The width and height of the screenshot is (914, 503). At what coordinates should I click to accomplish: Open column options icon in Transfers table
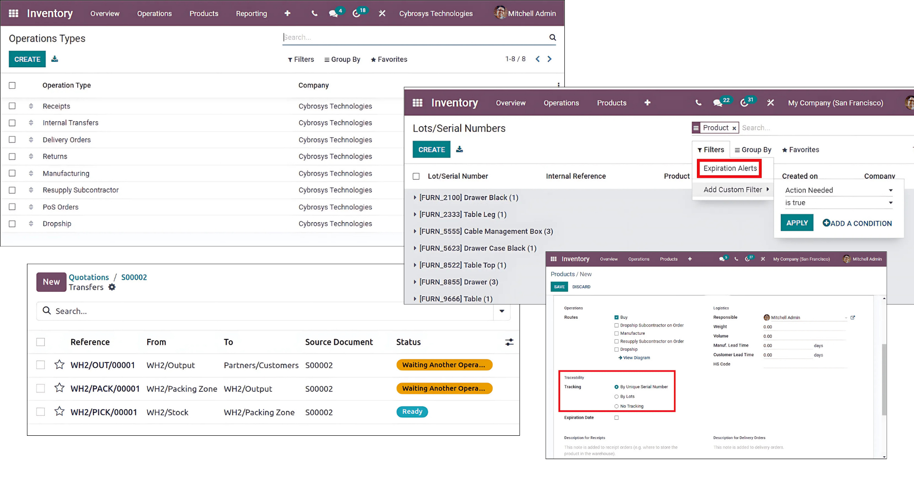pyautogui.click(x=509, y=342)
